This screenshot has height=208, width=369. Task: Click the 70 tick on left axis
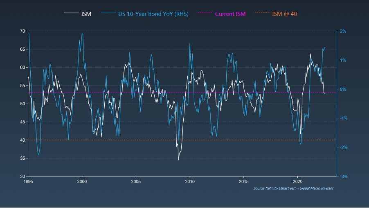pos(22,31)
